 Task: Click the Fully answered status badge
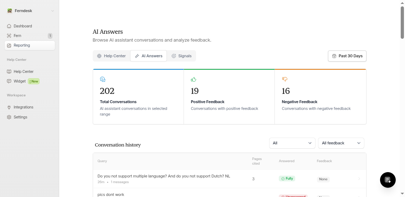click(287, 179)
